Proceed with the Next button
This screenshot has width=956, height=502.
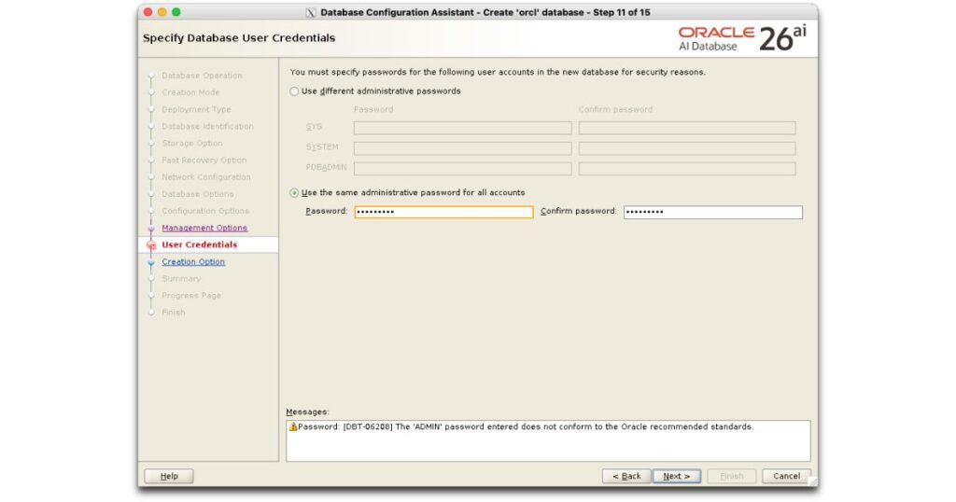(677, 477)
